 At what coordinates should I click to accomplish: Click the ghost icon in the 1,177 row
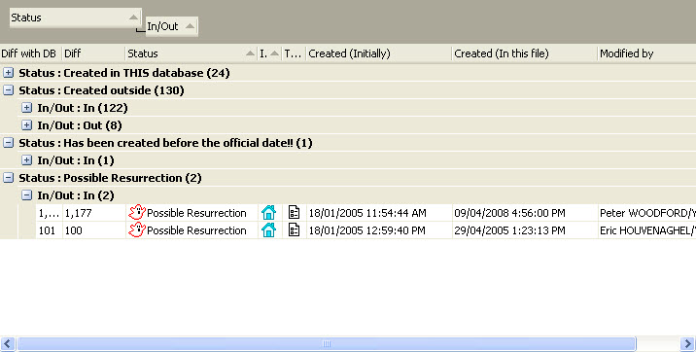pyautogui.click(x=137, y=212)
